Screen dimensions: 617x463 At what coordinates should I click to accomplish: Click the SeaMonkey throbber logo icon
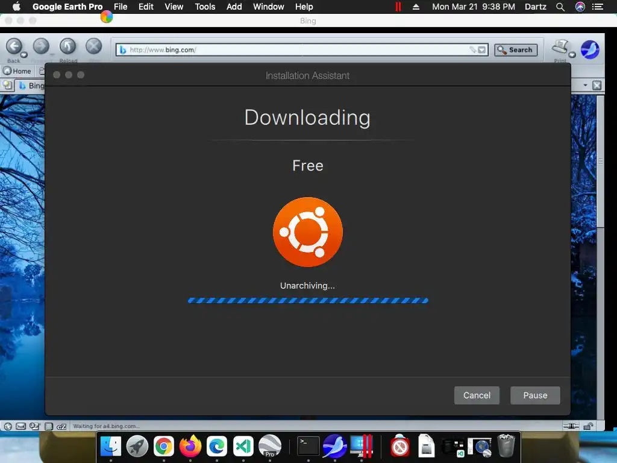click(x=590, y=49)
